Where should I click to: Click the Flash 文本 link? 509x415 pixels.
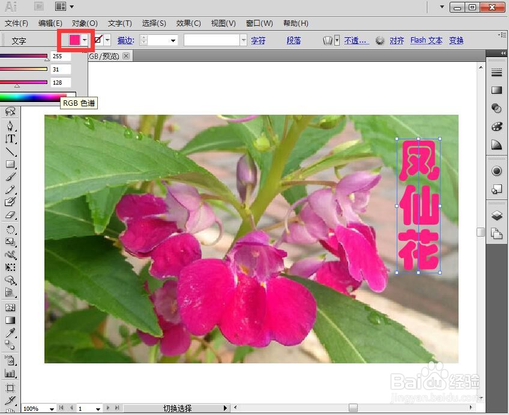pyautogui.click(x=426, y=41)
